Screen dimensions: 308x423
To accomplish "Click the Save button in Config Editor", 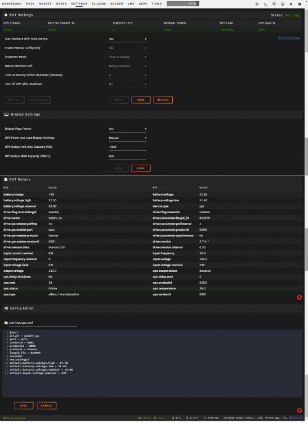I will click(x=24, y=406).
